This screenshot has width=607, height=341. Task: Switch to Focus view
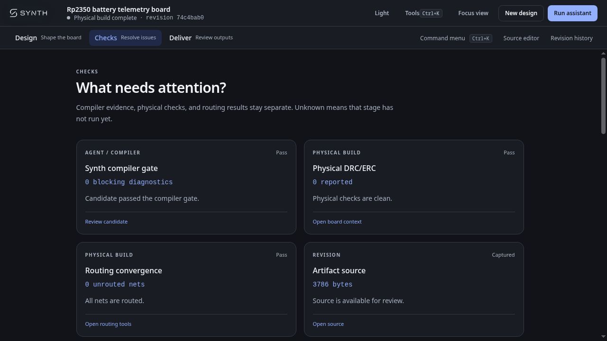(473, 13)
